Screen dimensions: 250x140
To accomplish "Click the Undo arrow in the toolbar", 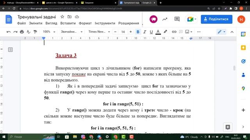I will [9, 32].
